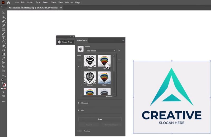Open the Window menu
The image size is (211, 137).
(69, 2)
